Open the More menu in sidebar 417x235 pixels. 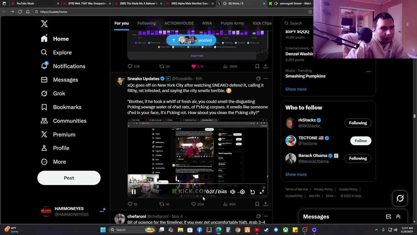(x=53, y=162)
